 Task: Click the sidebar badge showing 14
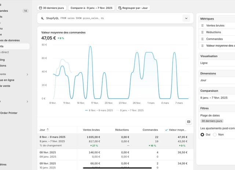pyautogui.click(x=25, y=11)
